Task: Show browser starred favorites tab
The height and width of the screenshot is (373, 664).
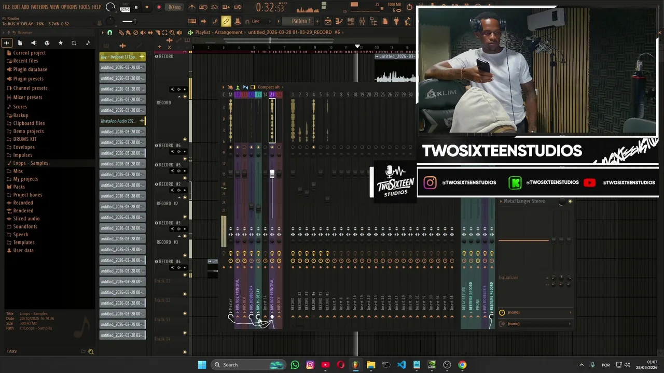Action: (60, 43)
